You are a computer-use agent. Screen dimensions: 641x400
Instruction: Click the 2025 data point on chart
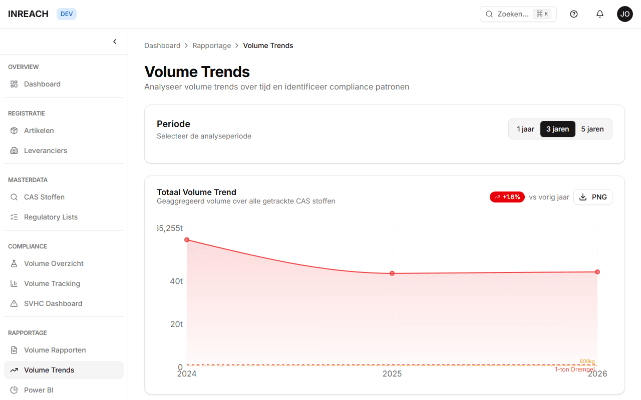(392, 273)
